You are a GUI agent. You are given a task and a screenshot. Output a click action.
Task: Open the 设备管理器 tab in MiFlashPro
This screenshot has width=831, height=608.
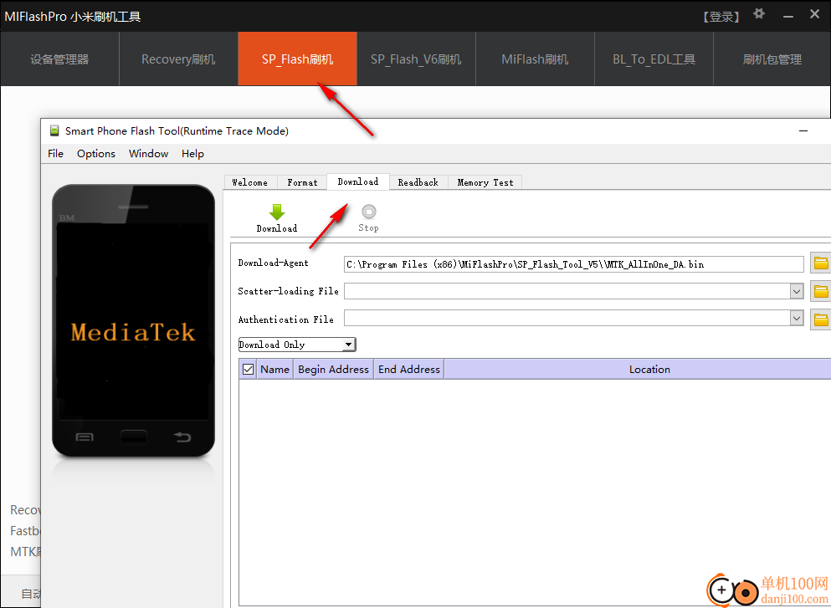(59, 59)
